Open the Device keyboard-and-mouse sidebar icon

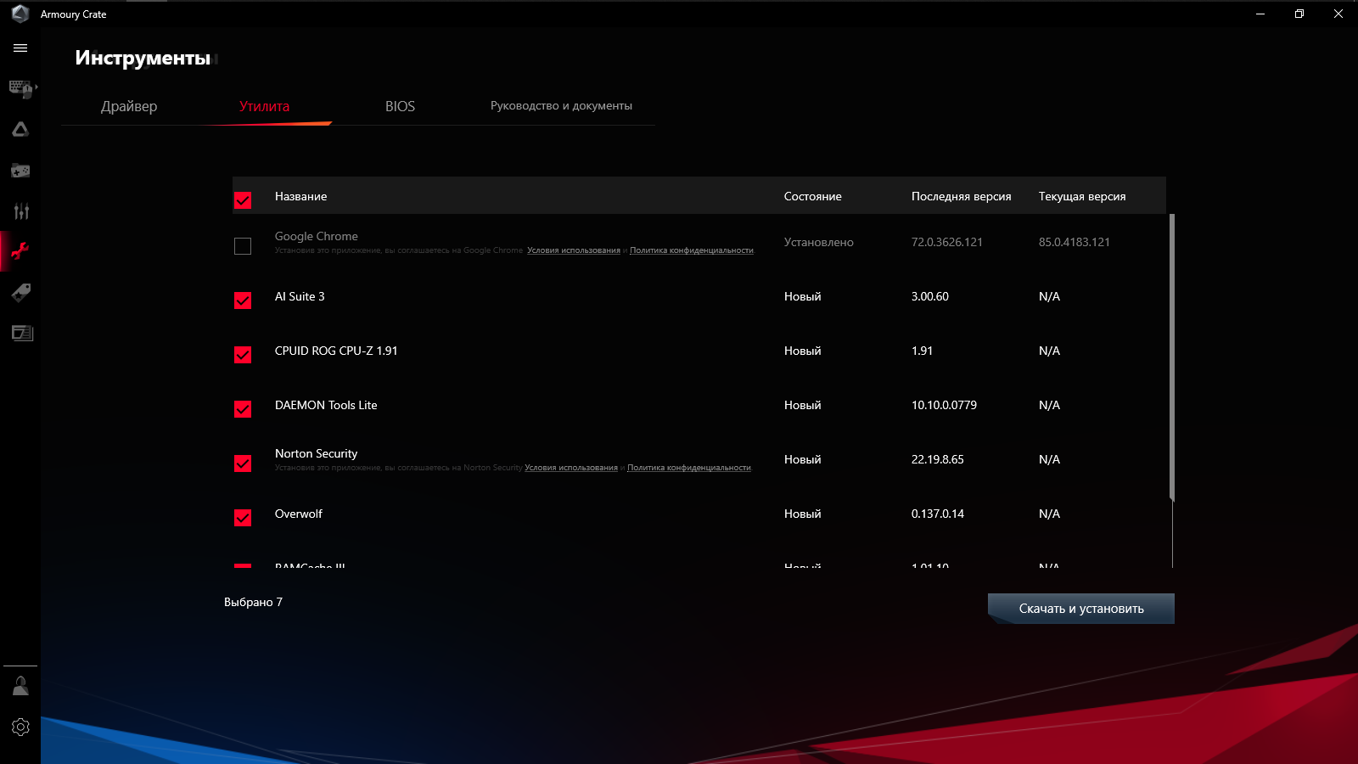21,88
